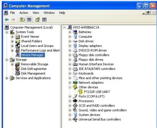Viewport: 157px width, 128px height.
Task: Click the Mice and other pointing devices icon
Action: click(x=75, y=78)
